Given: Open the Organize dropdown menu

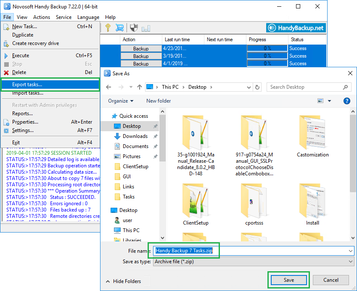Looking at the screenshot, I should pos(121,101).
